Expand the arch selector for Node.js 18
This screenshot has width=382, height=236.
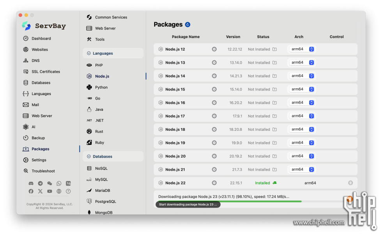coord(302,129)
